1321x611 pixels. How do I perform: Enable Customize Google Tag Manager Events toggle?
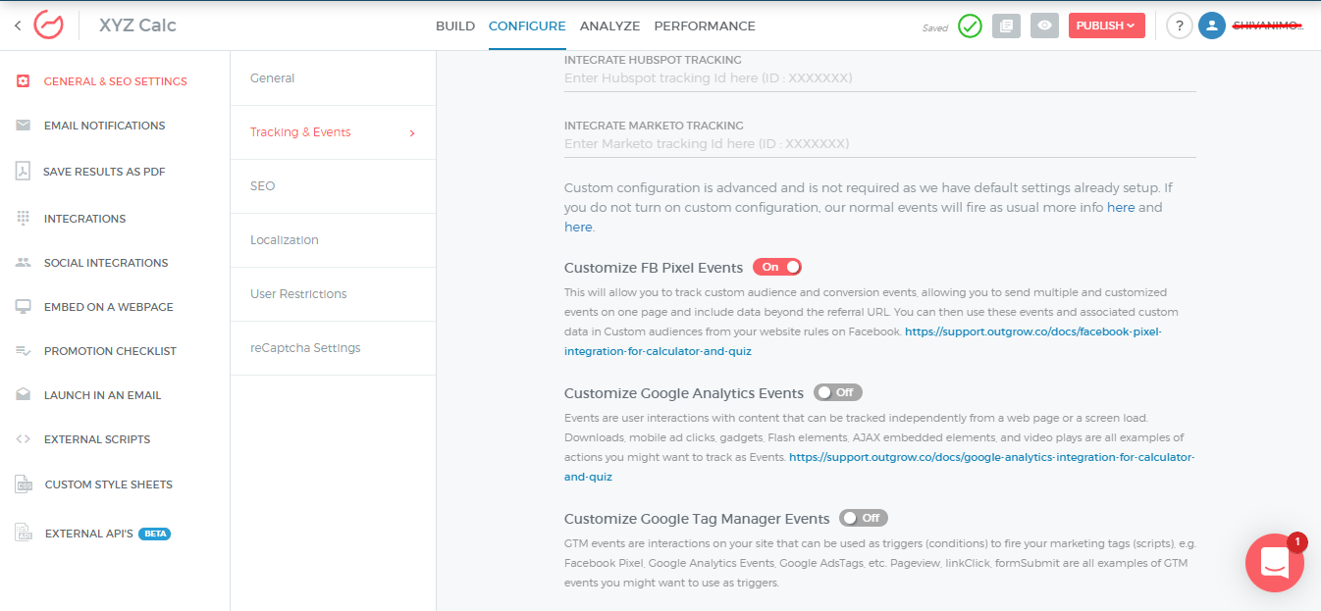[x=864, y=518]
